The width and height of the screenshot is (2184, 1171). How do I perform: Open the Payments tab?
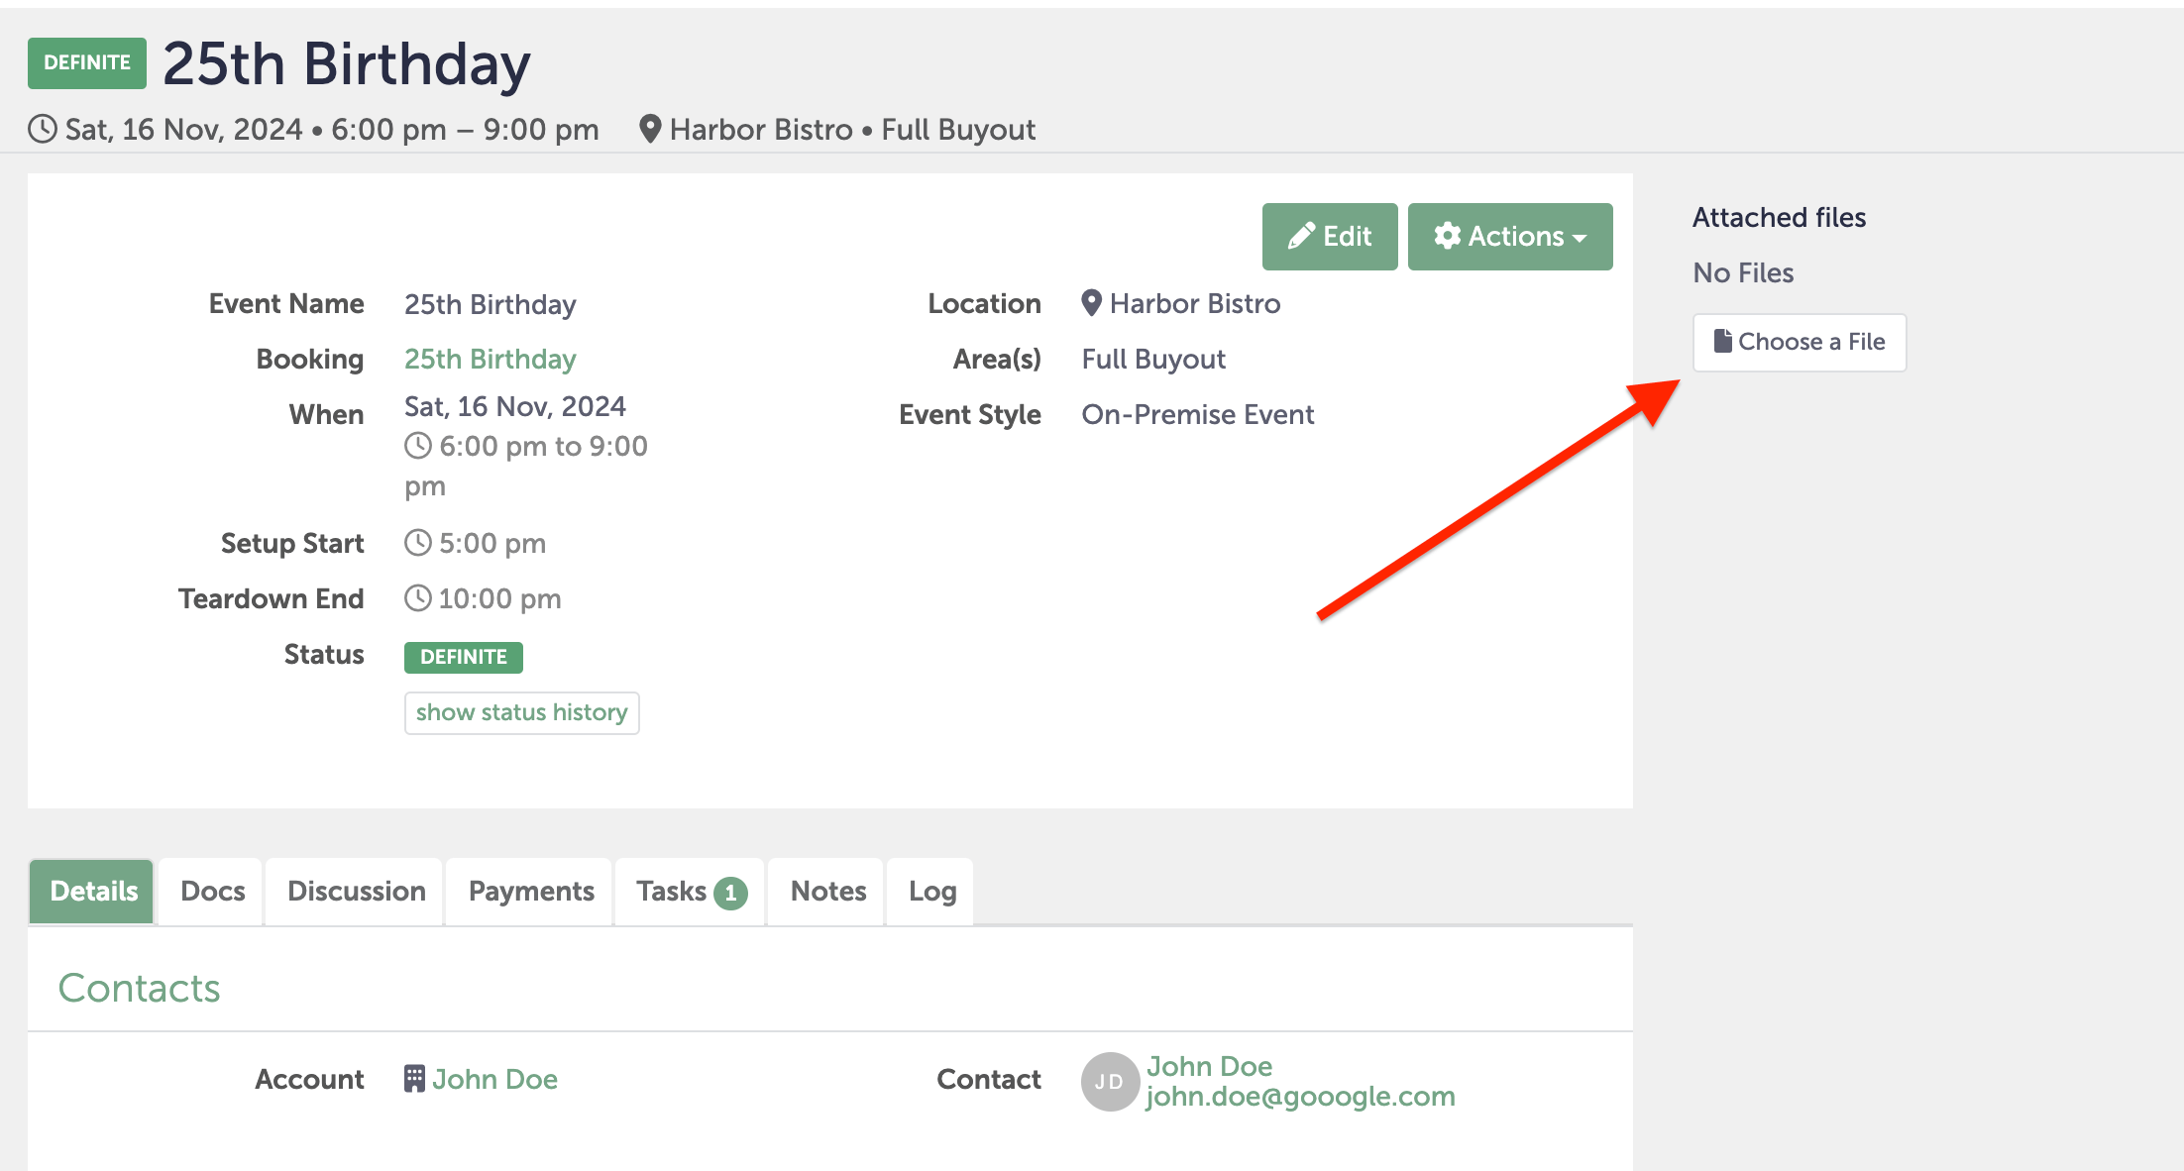point(531,891)
